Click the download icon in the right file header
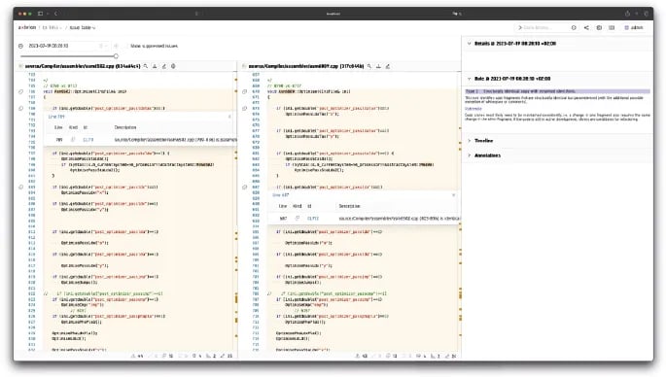The image size is (666, 377). pos(378,66)
